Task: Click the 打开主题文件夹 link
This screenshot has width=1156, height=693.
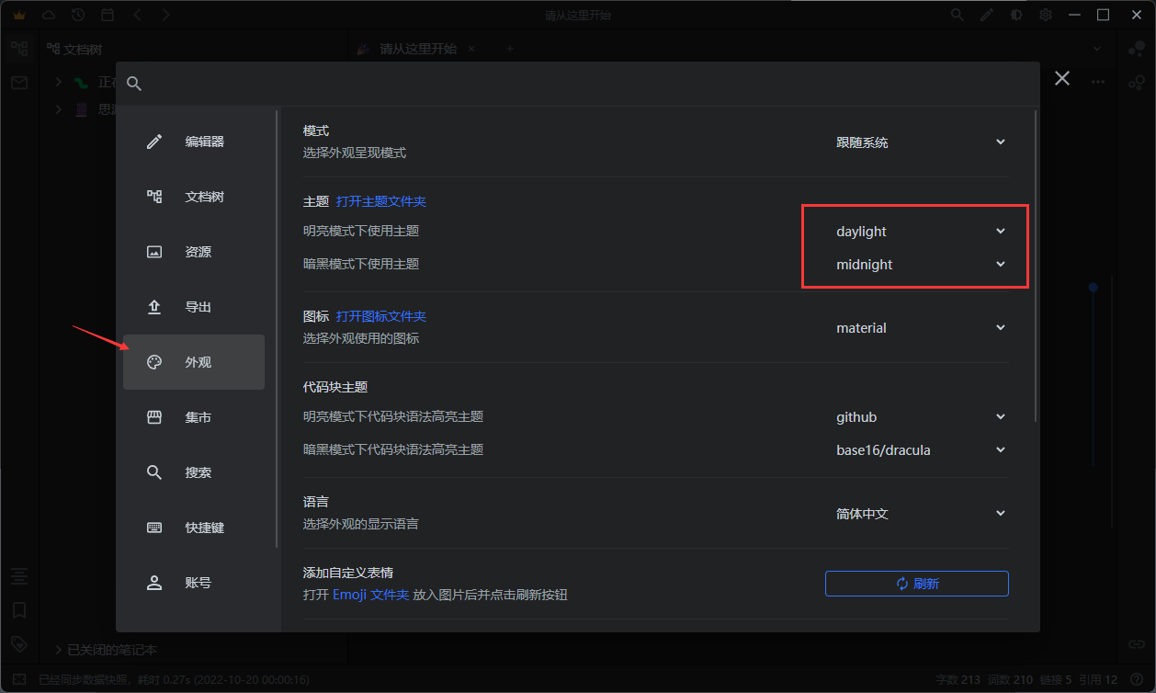Action: click(x=380, y=201)
